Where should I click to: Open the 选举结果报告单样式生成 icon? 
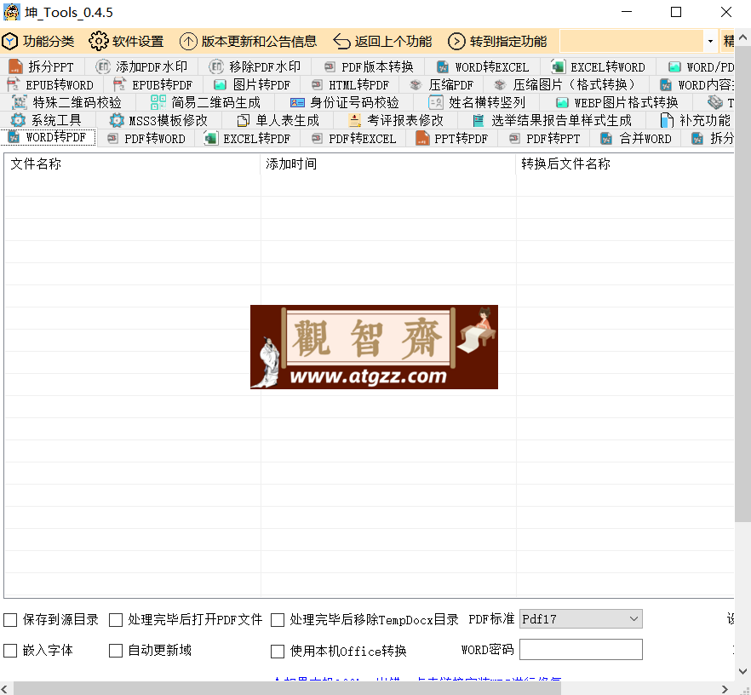coord(478,120)
